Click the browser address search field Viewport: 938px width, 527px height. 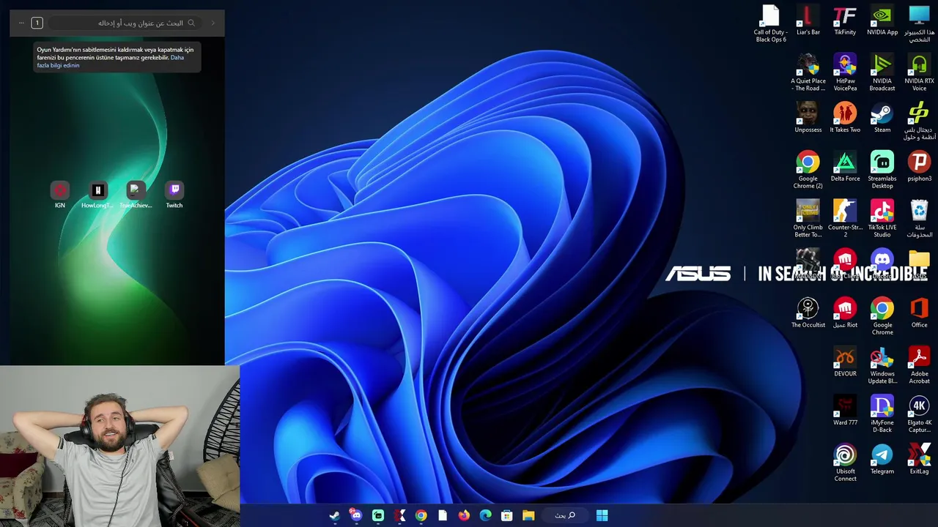(125, 23)
